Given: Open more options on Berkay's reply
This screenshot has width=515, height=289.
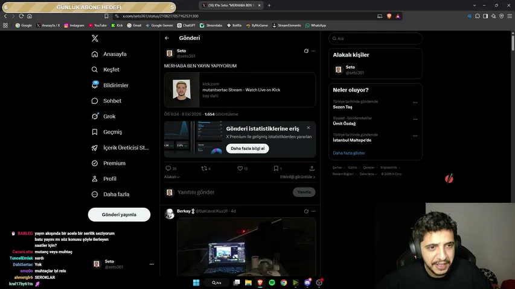Looking at the screenshot, I should (x=313, y=211).
